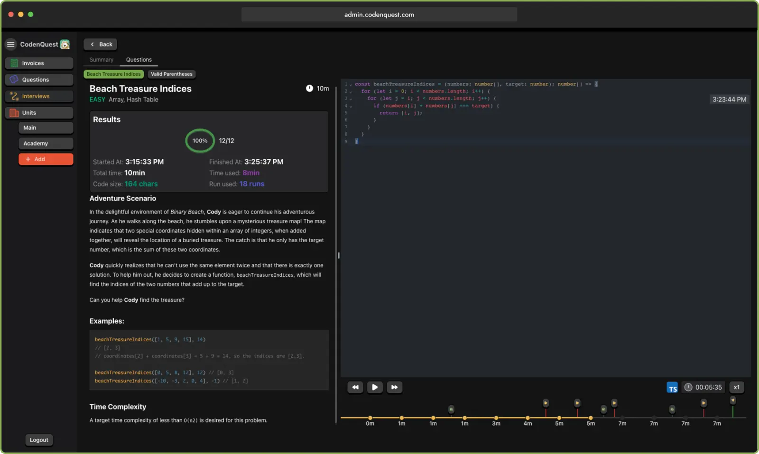The height and width of the screenshot is (454, 759).
Task: Click the 8min time used value
Action: (251, 173)
